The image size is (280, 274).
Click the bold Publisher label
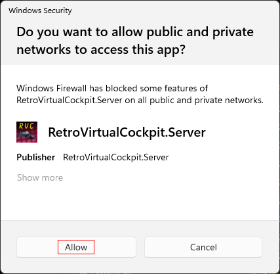36,157
